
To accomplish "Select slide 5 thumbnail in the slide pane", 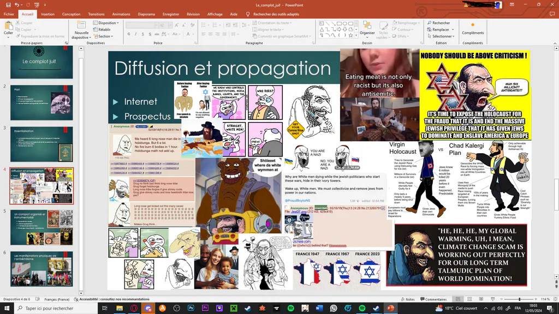I will coord(41,227).
